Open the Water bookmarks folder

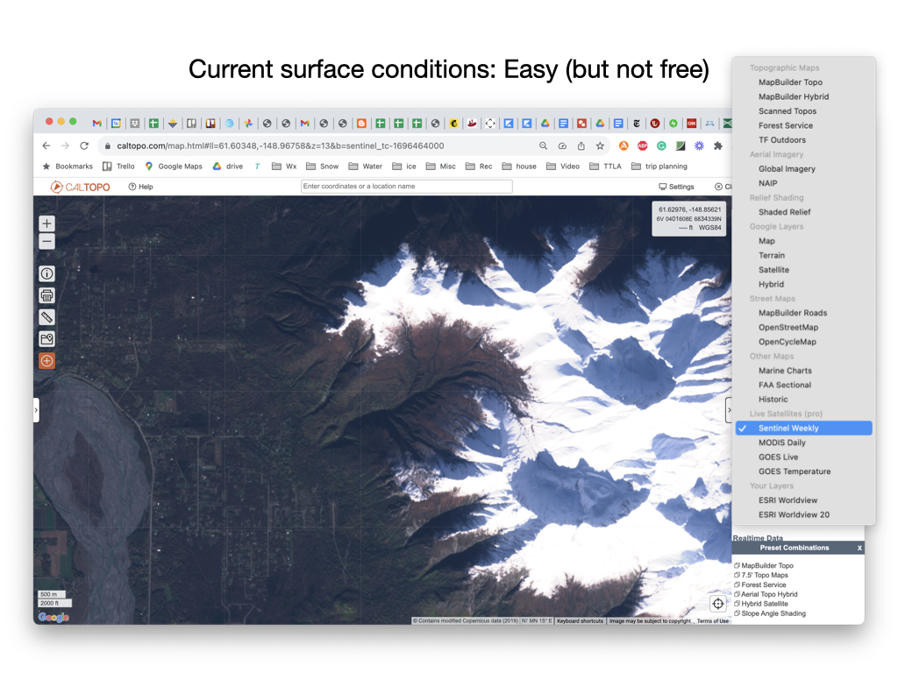[366, 166]
